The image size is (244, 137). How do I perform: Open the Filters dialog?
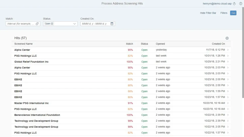[x=224, y=13]
